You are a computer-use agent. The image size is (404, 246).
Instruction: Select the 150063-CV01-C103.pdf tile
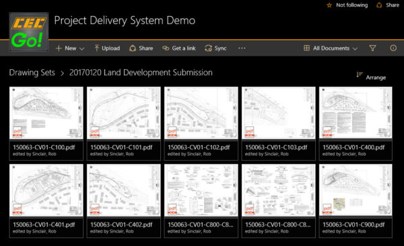(279, 124)
